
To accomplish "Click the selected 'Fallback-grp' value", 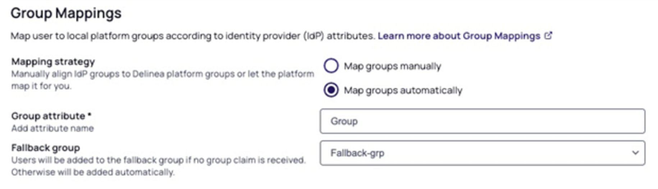I will tap(357, 153).
